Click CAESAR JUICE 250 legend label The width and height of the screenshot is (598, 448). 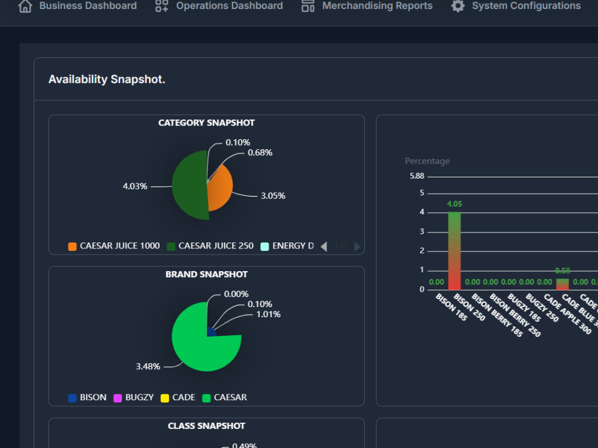tap(216, 246)
